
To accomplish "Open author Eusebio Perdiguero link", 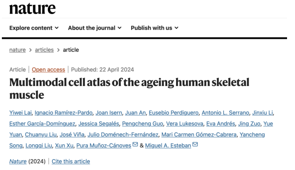I will 174,113.
